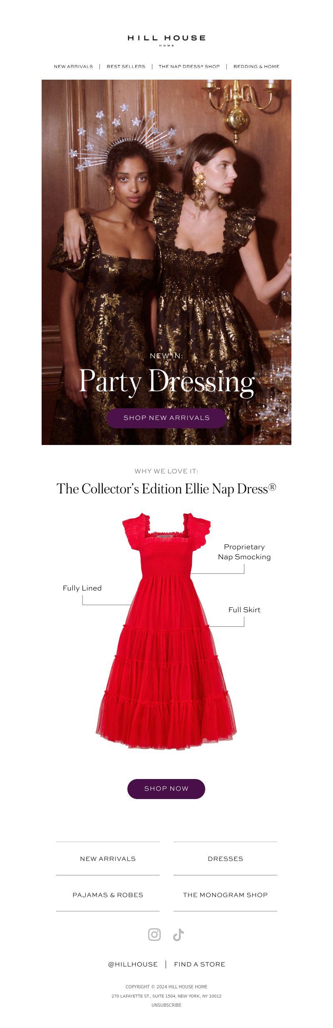Open The Monogram Shop link
Screen dimensions: 333x1028
coord(225,895)
